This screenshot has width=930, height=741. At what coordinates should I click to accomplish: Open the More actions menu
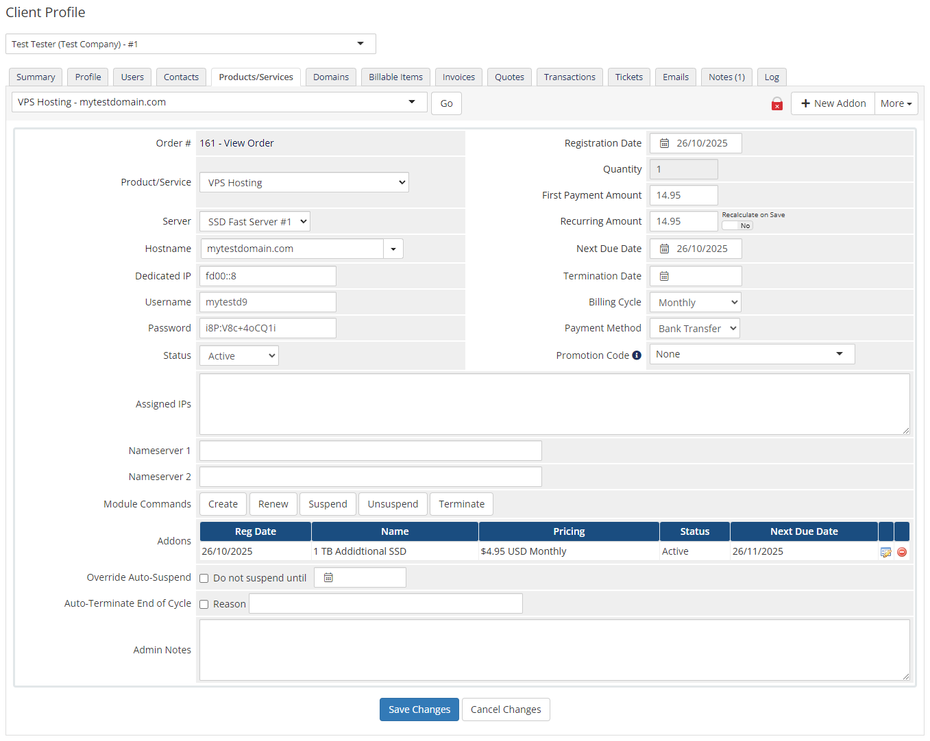pos(896,103)
